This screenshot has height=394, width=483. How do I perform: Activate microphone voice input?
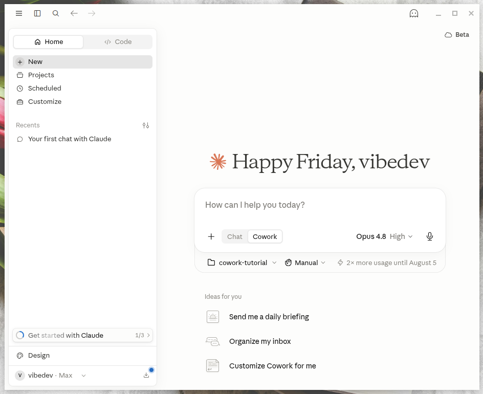(430, 236)
